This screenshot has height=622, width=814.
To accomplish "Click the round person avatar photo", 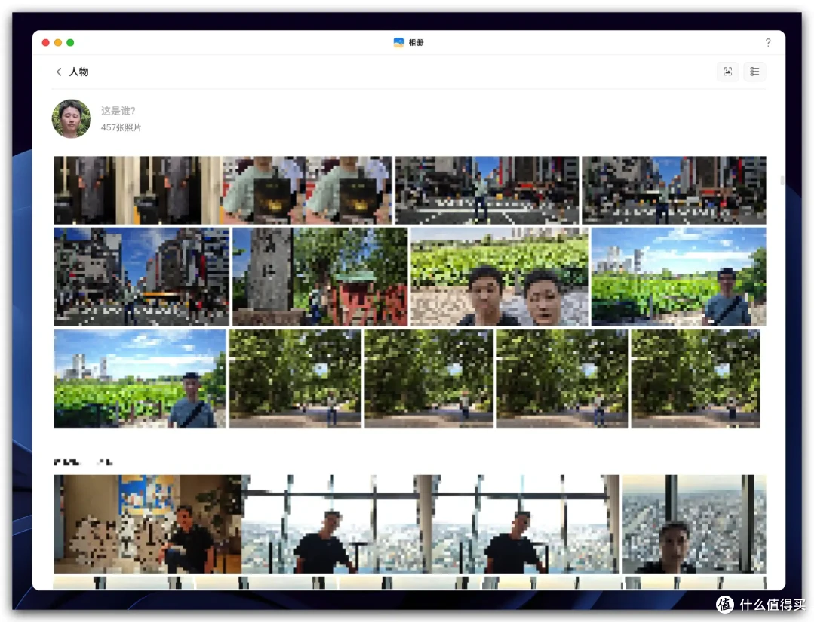I will pyautogui.click(x=72, y=118).
